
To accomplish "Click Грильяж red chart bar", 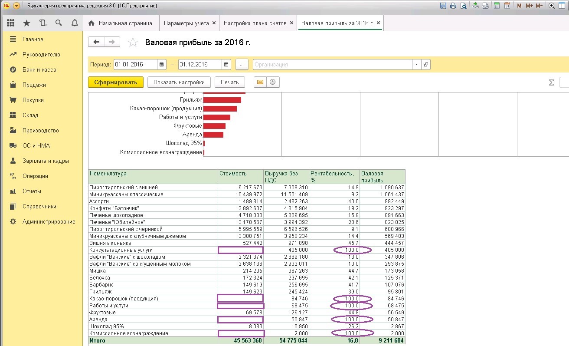I will coord(222,100).
